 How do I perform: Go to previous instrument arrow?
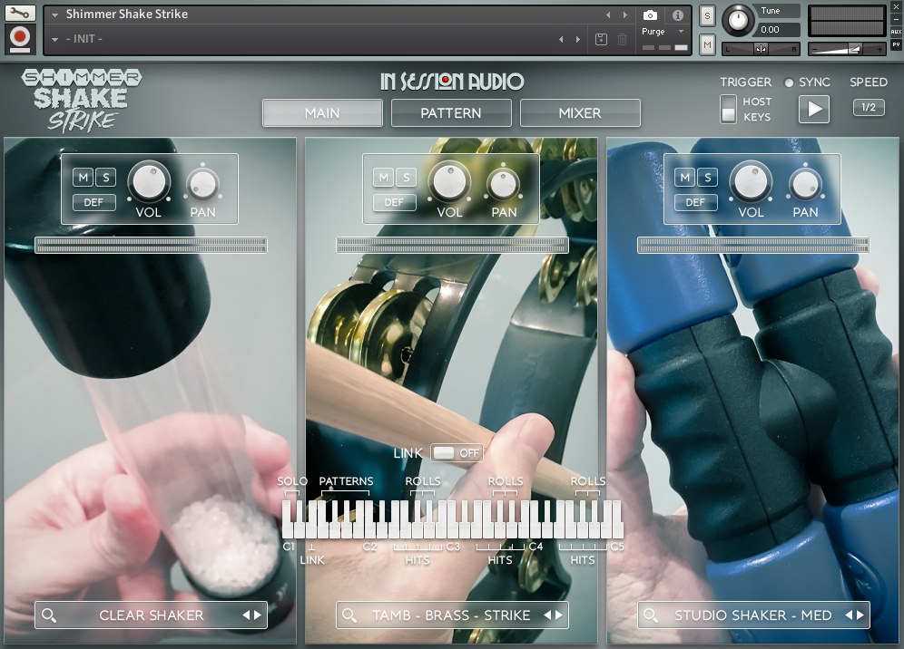point(608,15)
